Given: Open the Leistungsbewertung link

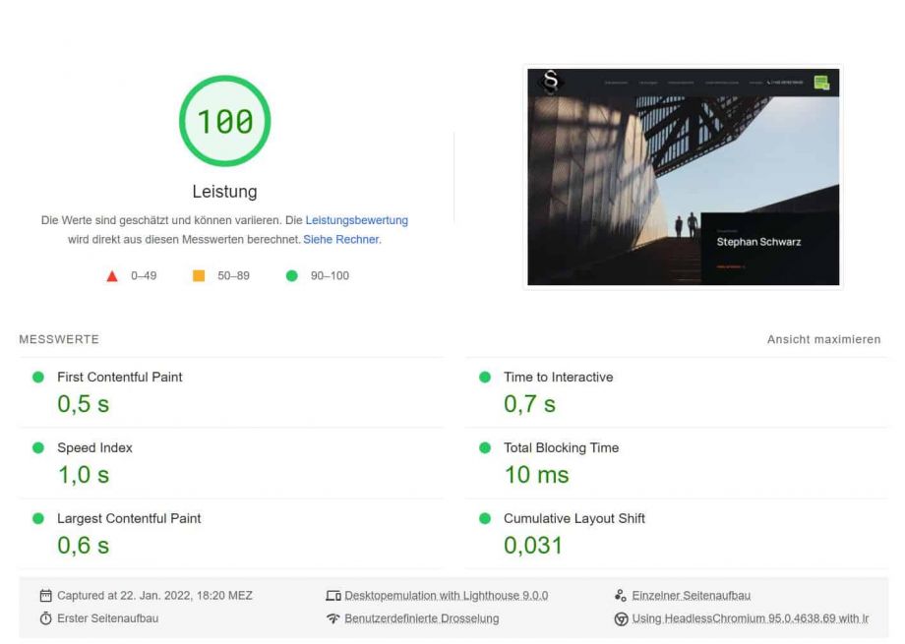Looking at the screenshot, I should click(x=356, y=220).
